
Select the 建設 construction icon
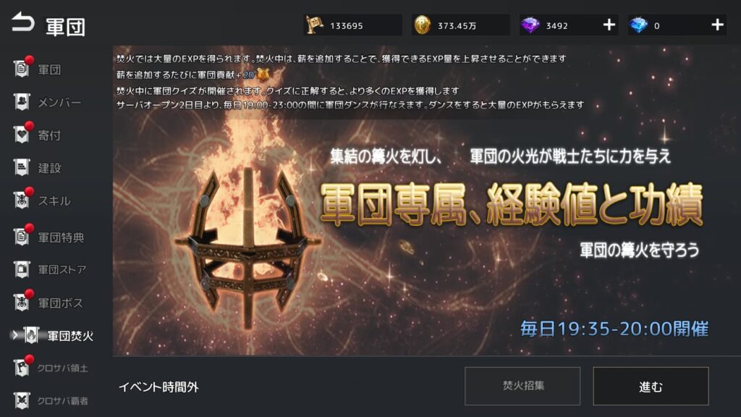coord(21,167)
